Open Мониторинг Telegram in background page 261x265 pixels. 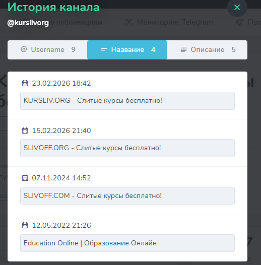pos(175,22)
